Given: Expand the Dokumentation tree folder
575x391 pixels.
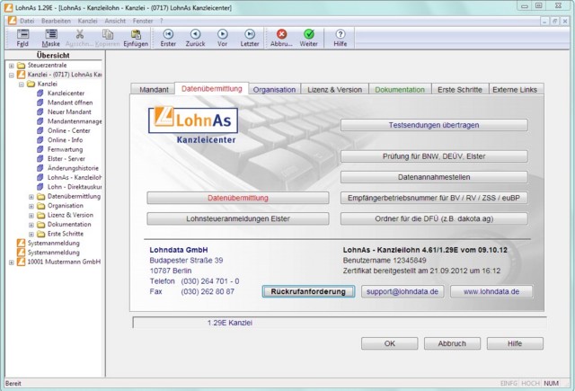Looking at the screenshot, I should coord(31,225).
